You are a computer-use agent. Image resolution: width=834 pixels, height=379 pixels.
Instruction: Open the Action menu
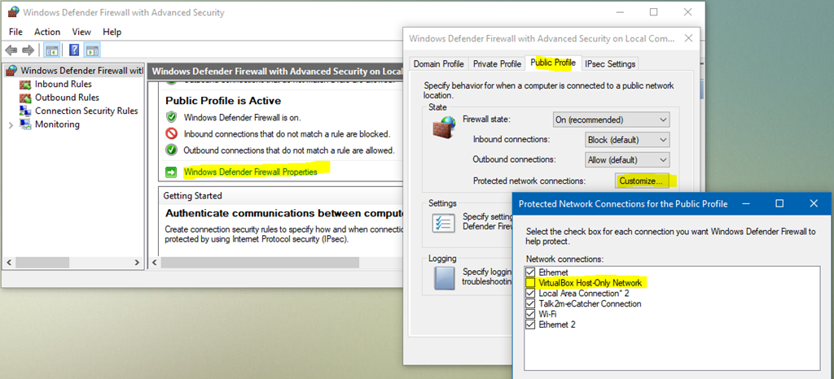coord(47,32)
